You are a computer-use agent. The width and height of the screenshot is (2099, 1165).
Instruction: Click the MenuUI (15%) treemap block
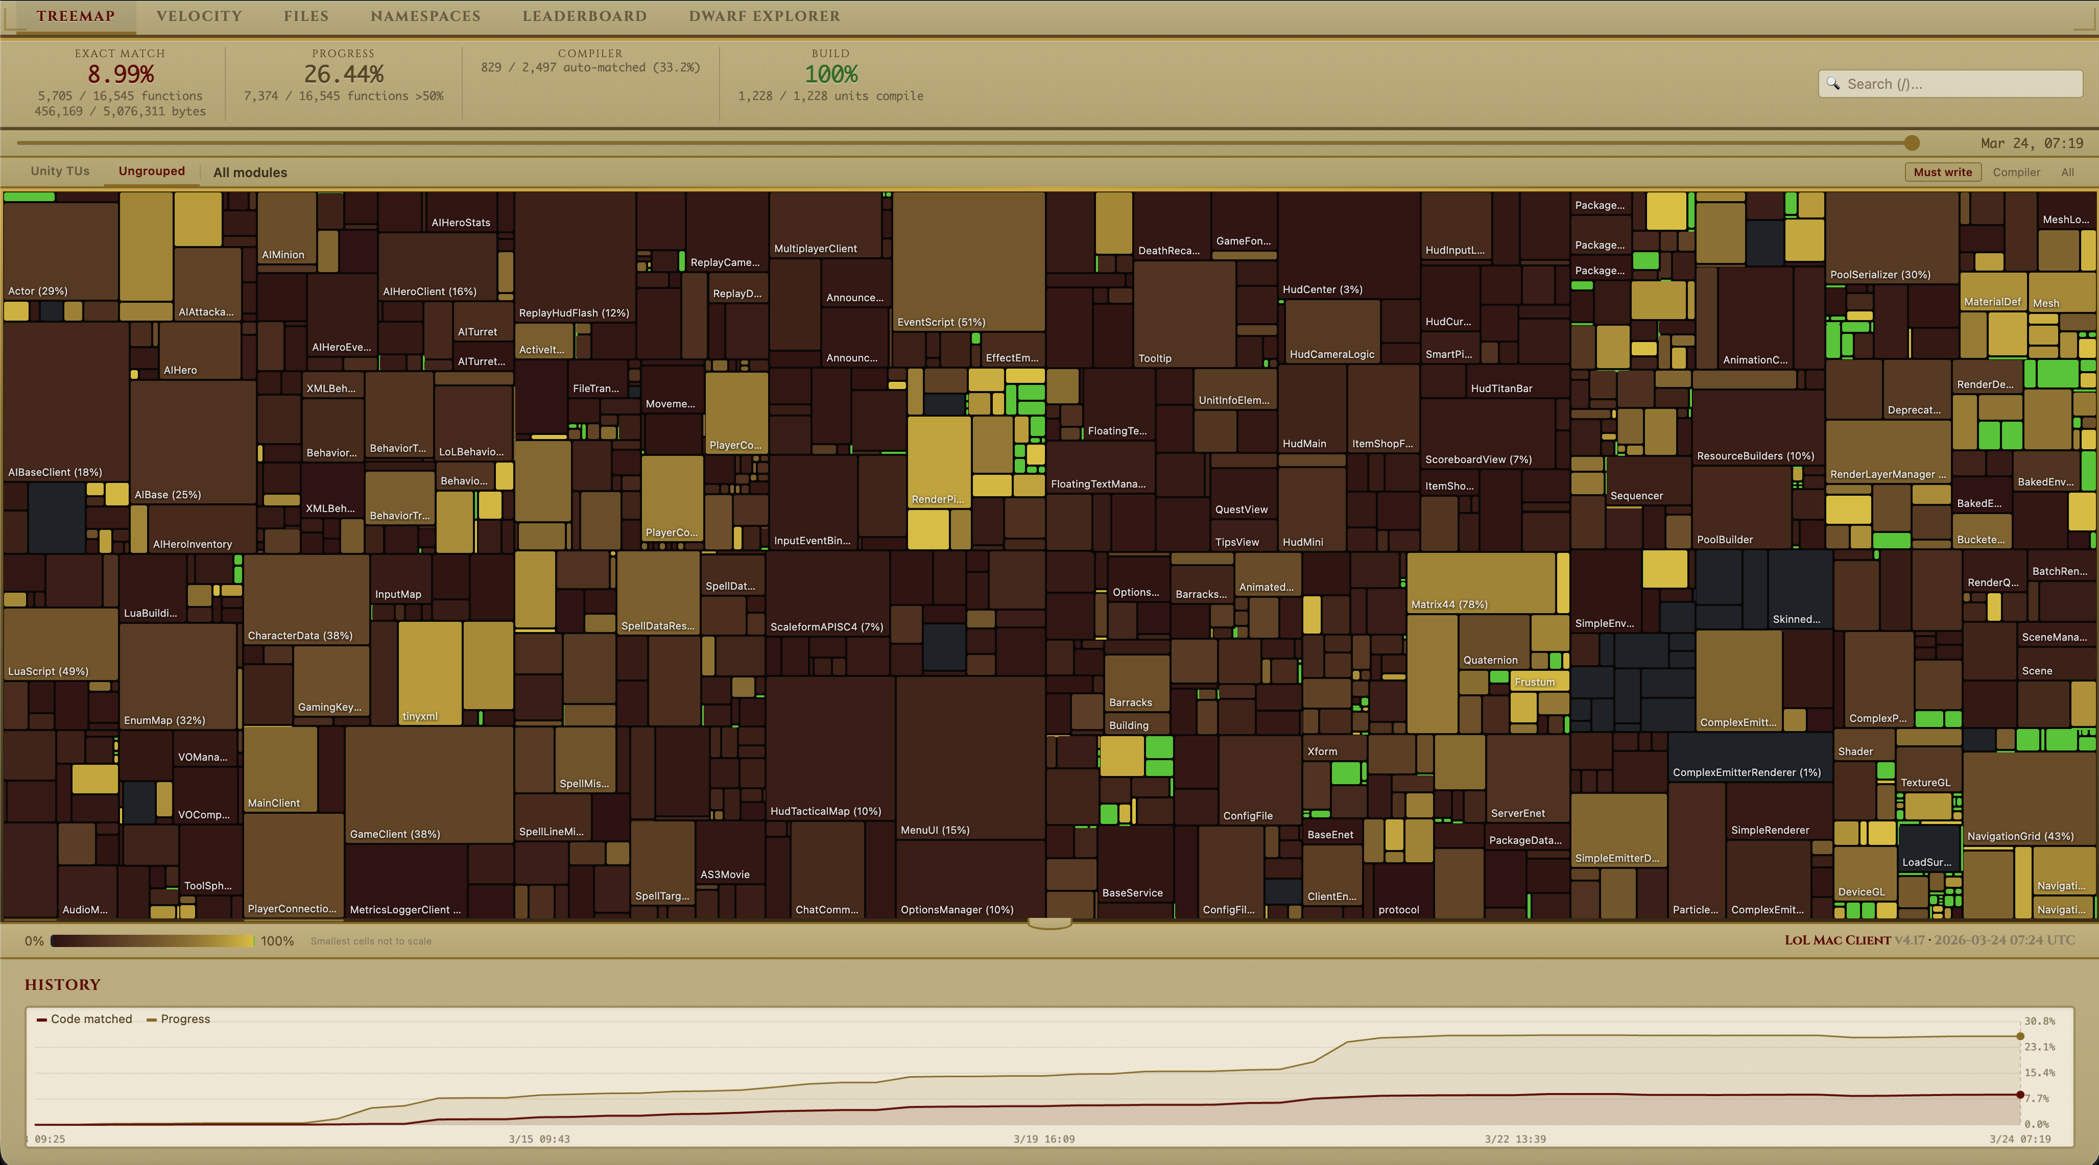(970, 758)
